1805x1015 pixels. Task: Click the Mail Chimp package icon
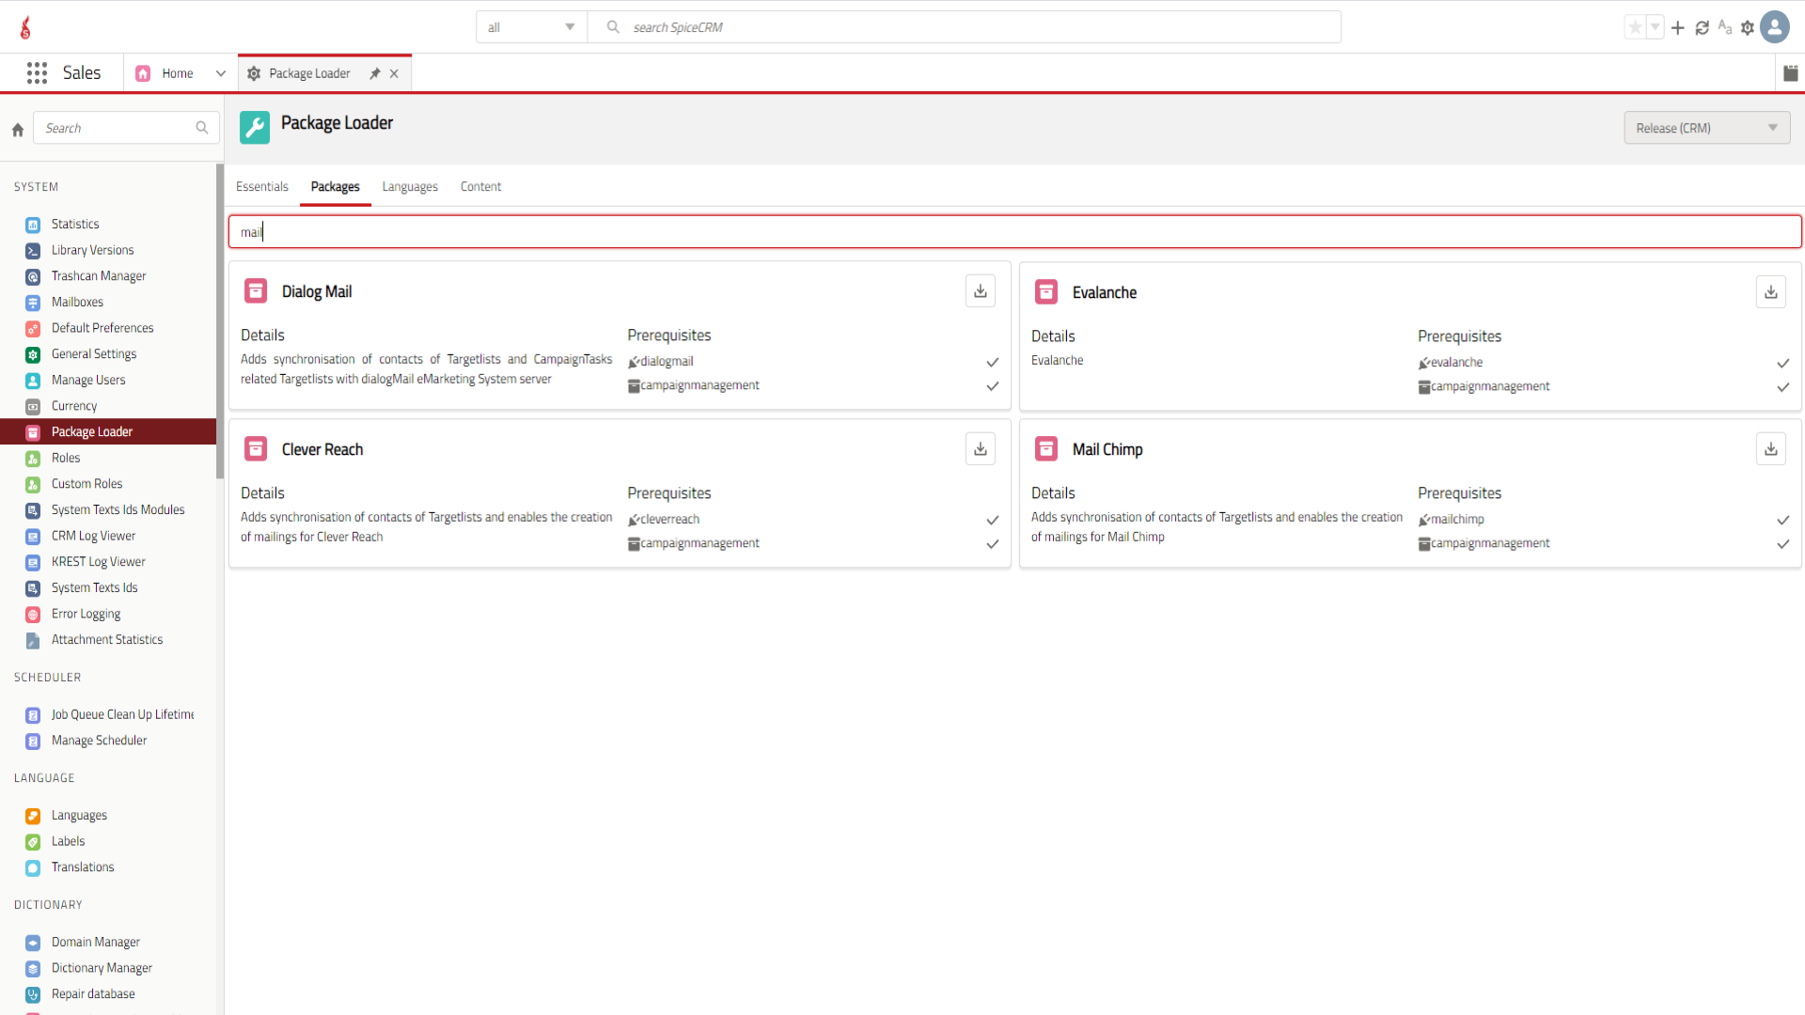click(1046, 449)
